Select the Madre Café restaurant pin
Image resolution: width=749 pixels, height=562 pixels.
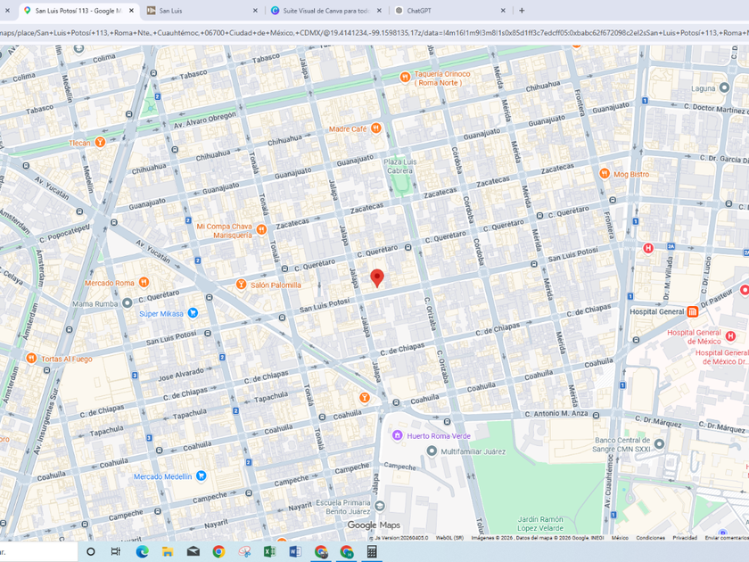coord(376,128)
